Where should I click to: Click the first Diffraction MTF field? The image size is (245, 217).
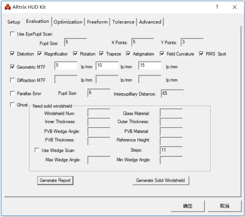click(x=66, y=79)
